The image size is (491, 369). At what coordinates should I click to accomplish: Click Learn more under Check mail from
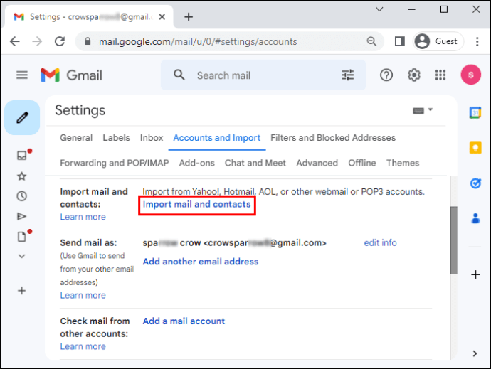coord(83,346)
